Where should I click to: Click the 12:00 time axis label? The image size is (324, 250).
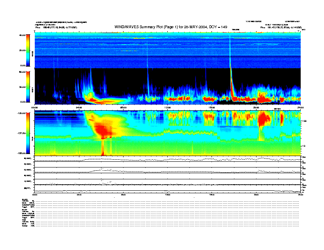167,107
